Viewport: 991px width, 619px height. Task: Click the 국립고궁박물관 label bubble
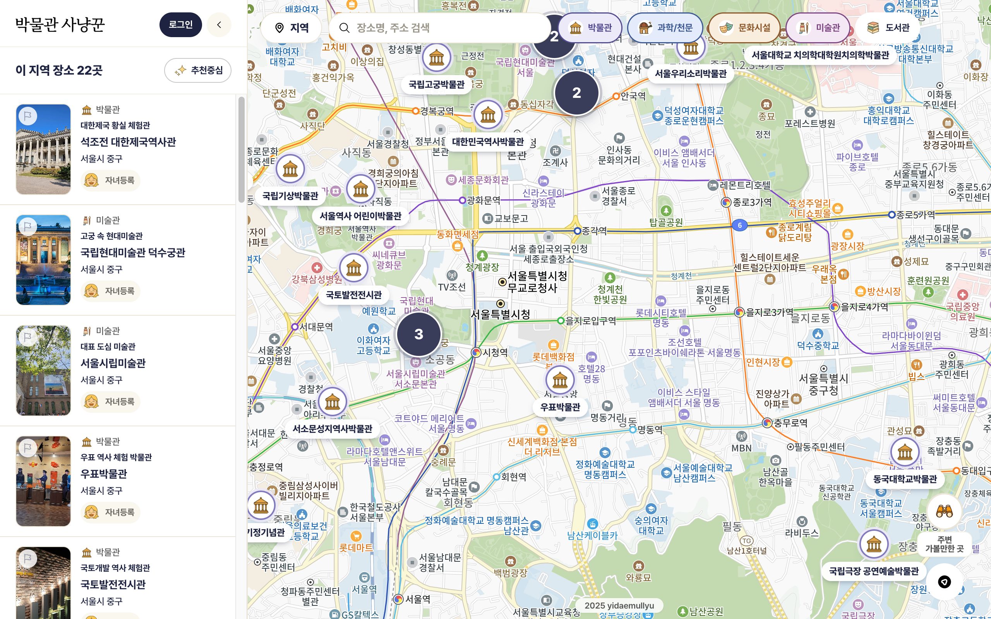[437, 85]
